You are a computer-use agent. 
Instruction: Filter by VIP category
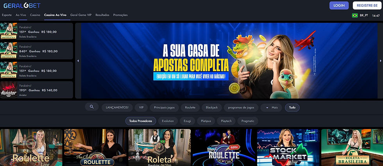(141, 107)
